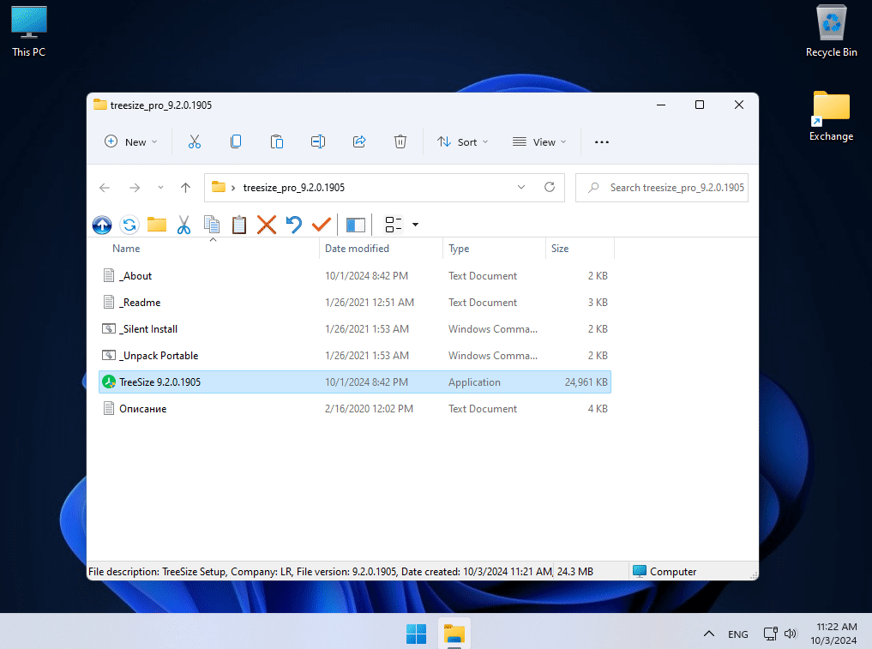Click the Up one level arrow
The width and height of the screenshot is (872, 649).
tap(186, 188)
